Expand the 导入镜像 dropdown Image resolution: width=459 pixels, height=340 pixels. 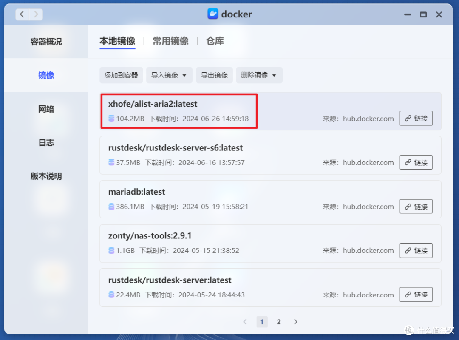[169, 75]
